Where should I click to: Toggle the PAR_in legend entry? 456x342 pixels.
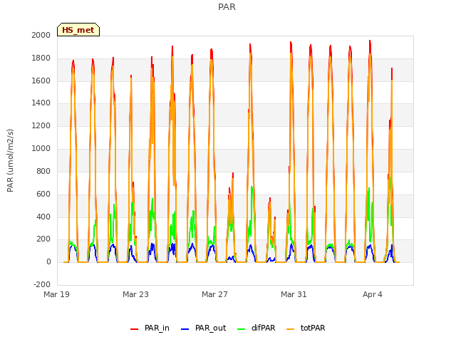coord(150,328)
